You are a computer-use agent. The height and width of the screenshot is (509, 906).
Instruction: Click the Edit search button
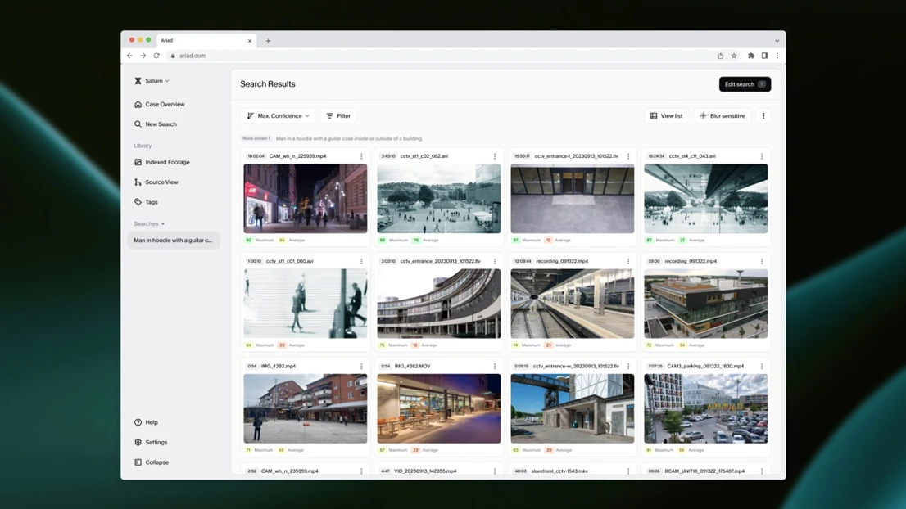pyautogui.click(x=744, y=84)
